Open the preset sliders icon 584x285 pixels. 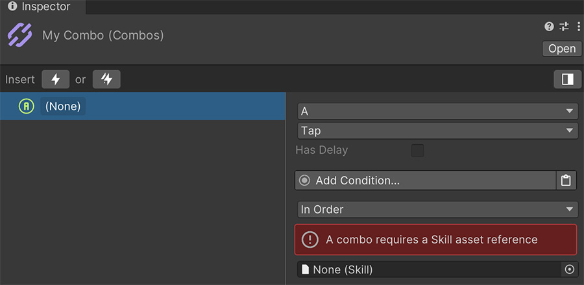tap(565, 27)
